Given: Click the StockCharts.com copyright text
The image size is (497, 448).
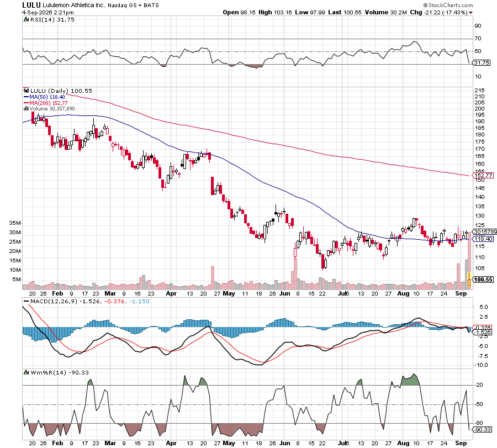Looking at the screenshot, I should [448, 6].
